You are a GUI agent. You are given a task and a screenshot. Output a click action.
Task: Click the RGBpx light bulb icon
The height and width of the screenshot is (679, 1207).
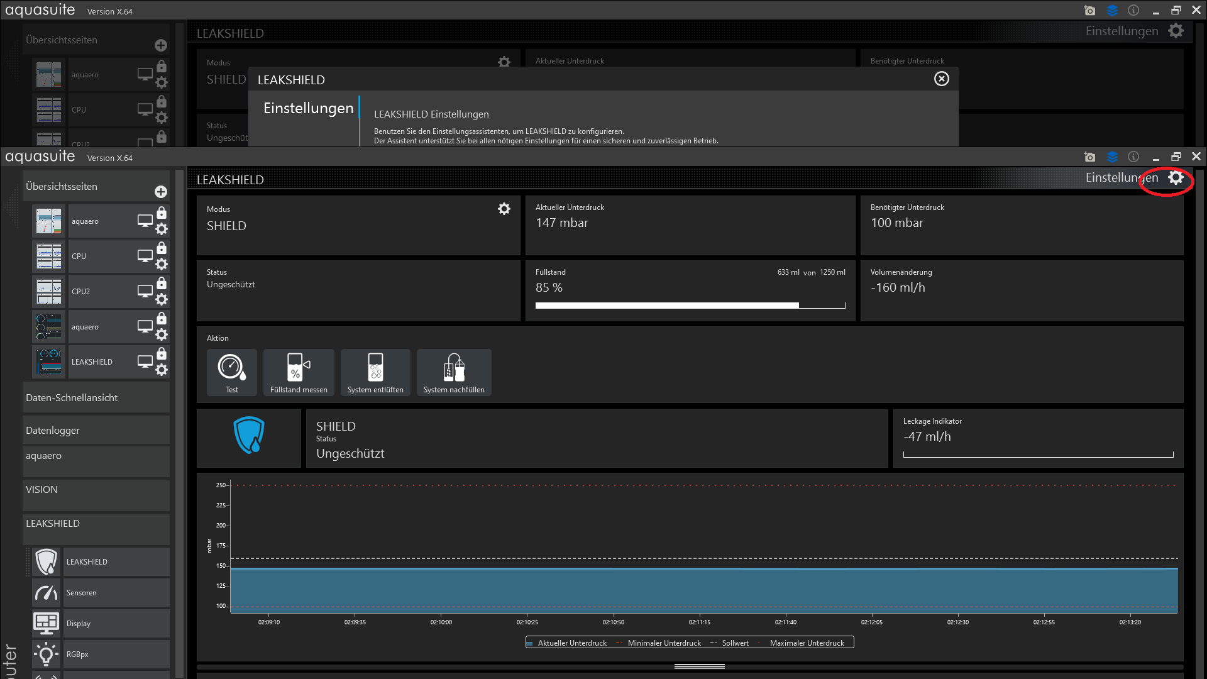[47, 654]
